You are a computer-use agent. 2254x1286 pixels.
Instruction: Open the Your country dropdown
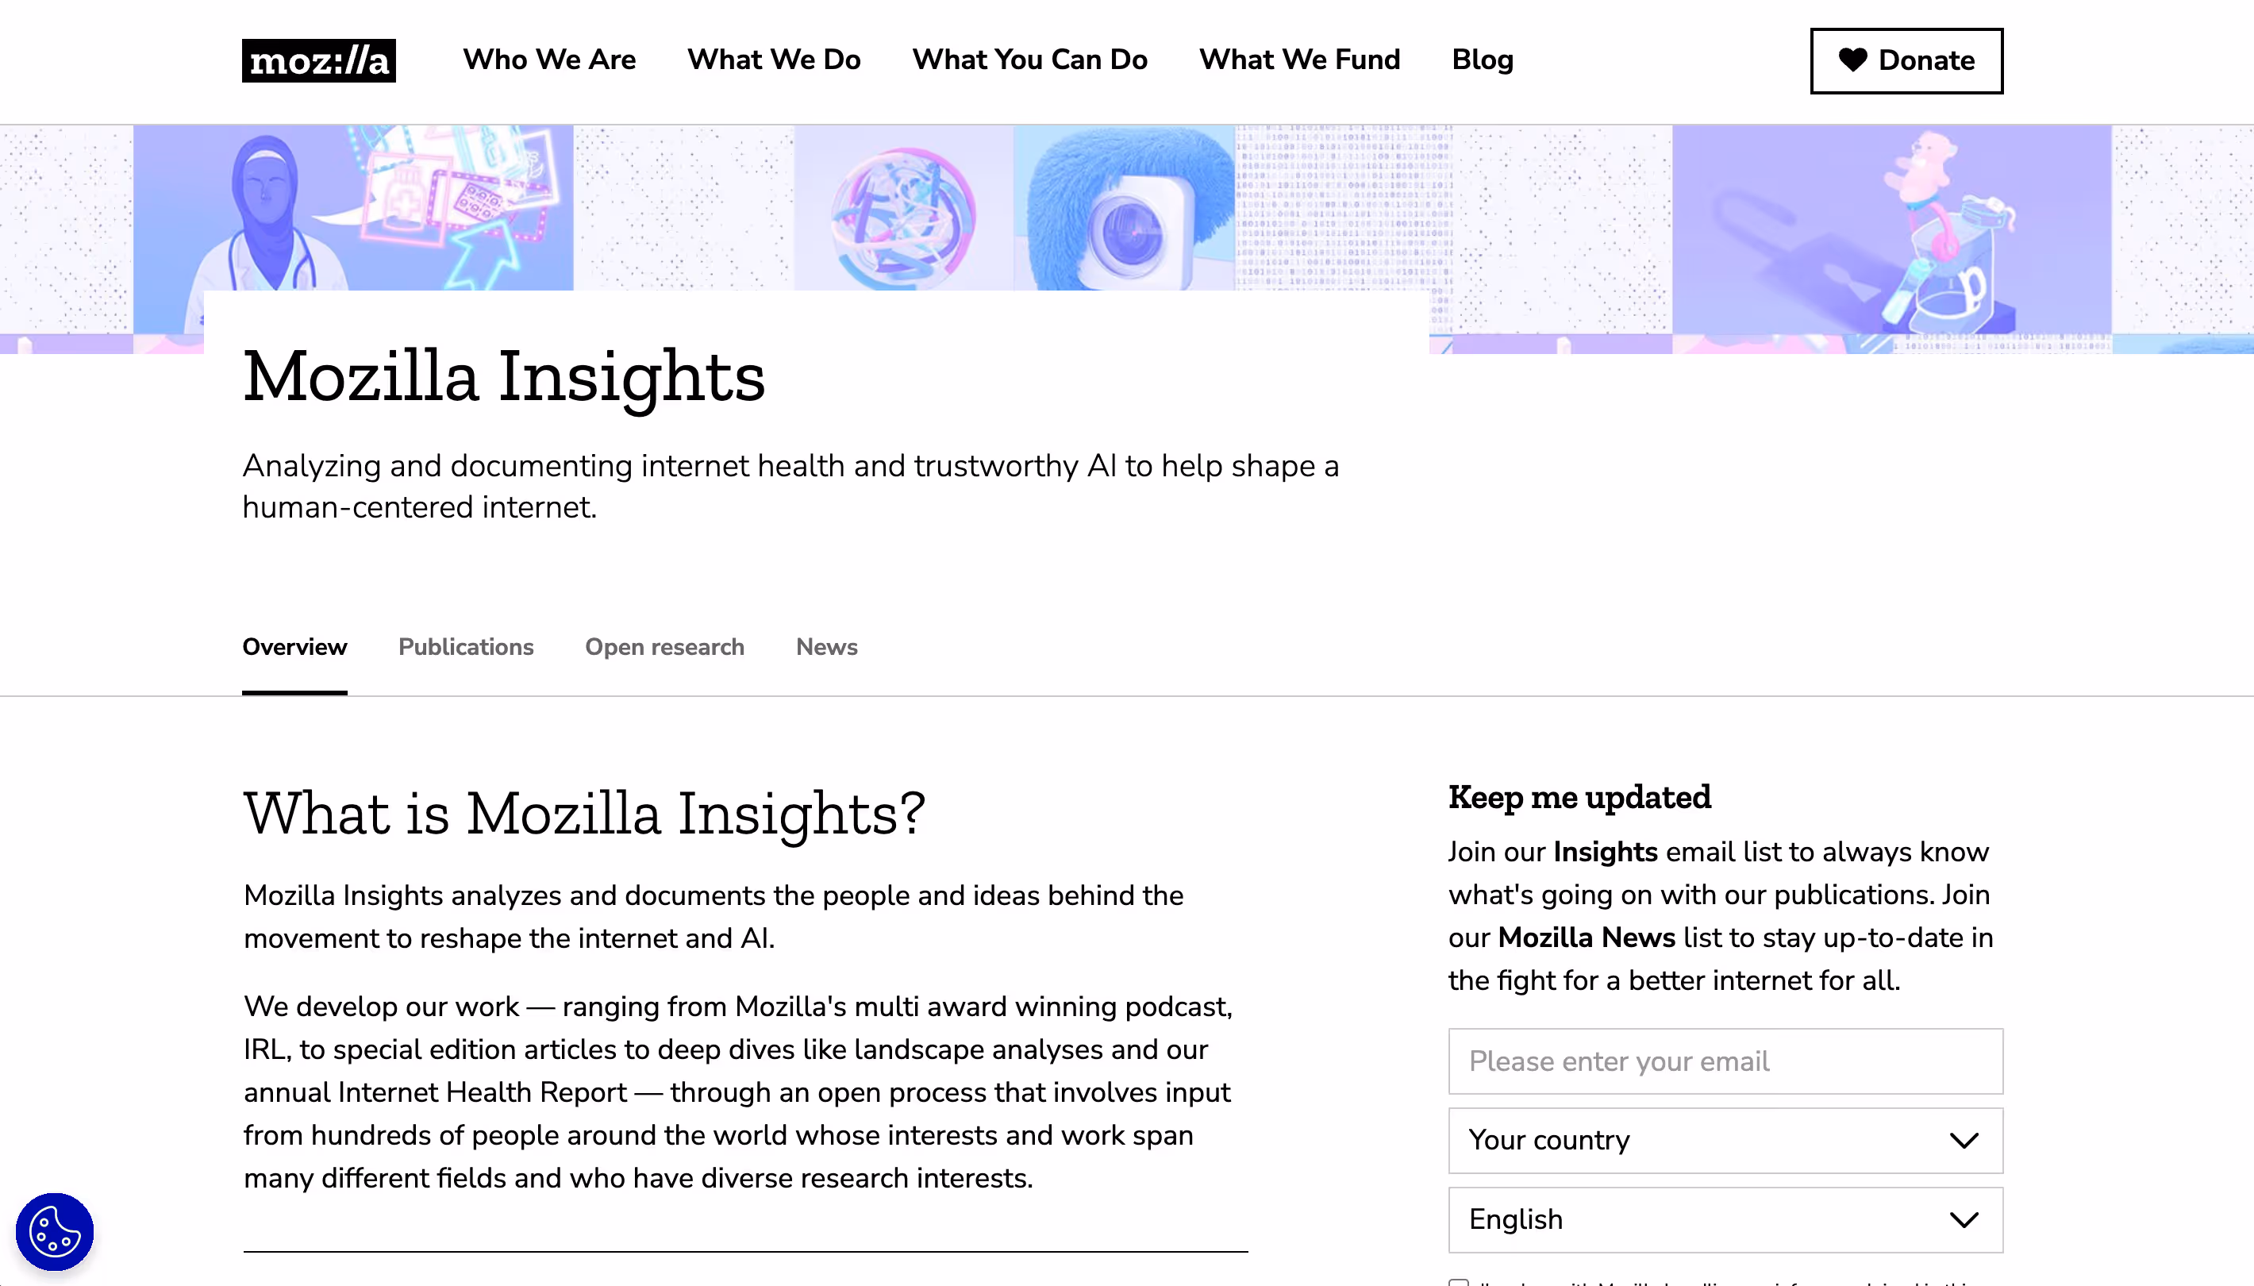click(x=1725, y=1140)
